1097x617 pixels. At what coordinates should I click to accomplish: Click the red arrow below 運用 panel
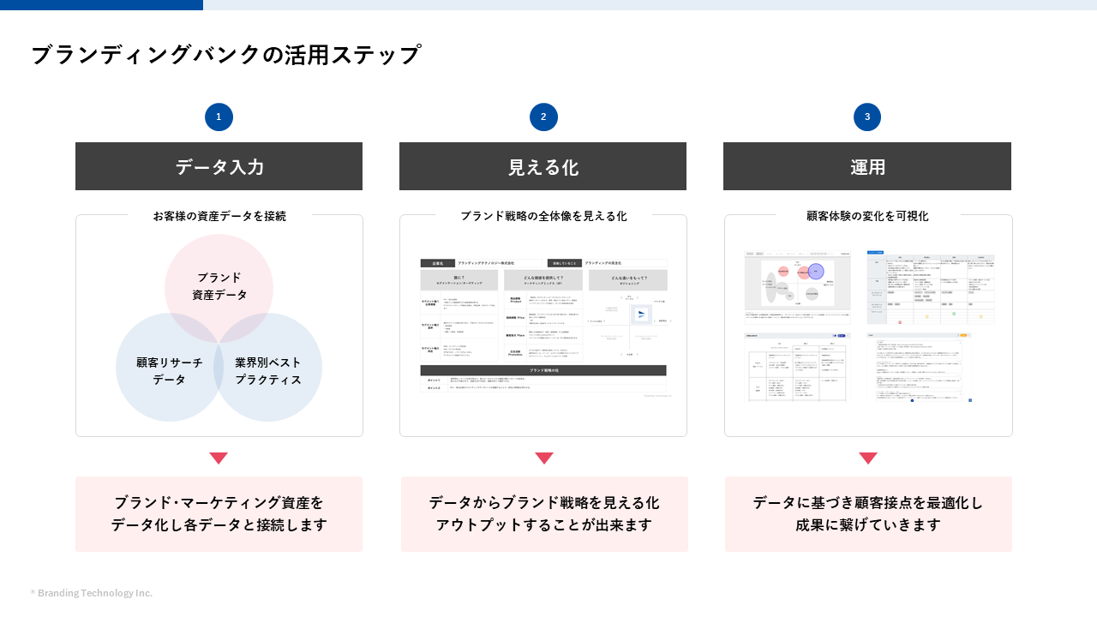[x=868, y=458]
